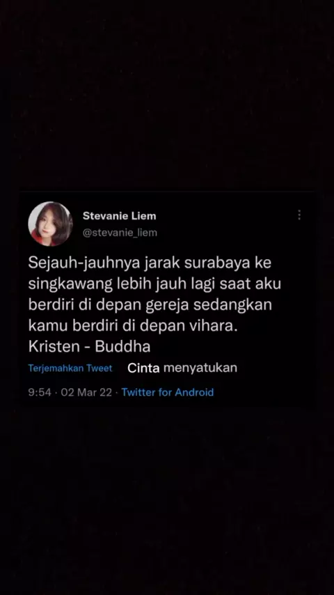Image resolution: width=334 pixels, height=595 pixels.
Task: Click the word lebih in the tweet
Action: pyautogui.click(x=136, y=284)
